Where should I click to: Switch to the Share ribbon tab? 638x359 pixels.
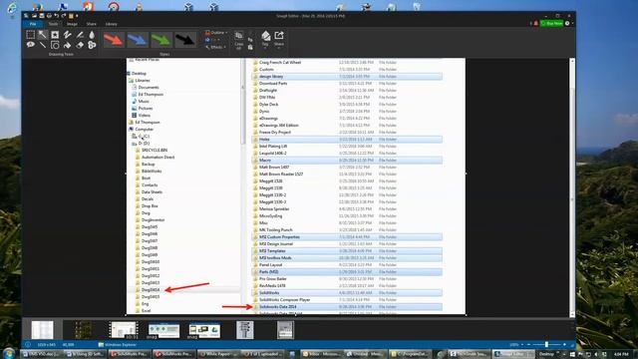[x=91, y=24]
